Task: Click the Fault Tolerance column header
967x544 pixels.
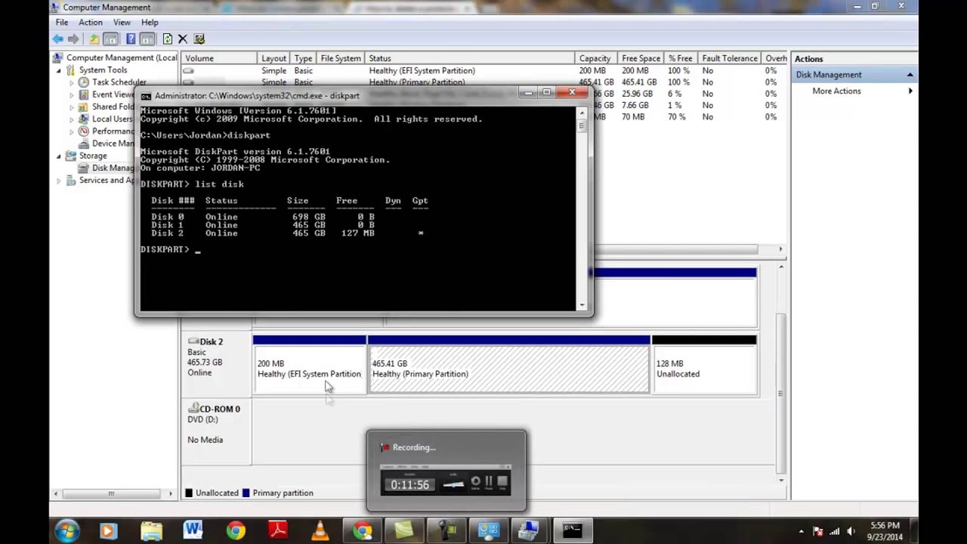Action: point(729,58)
